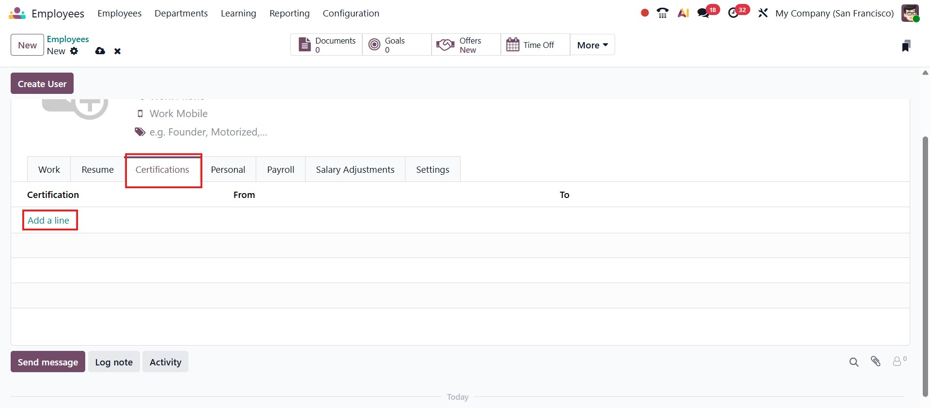Search messages with the magnifier icon
The width and height of the screenshot is (930, 408).
click(x=854, y=362)
